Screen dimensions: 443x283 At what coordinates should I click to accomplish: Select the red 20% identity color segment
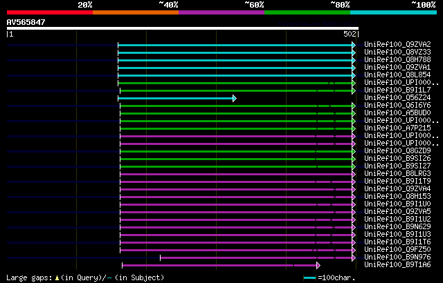coord(50,12)
